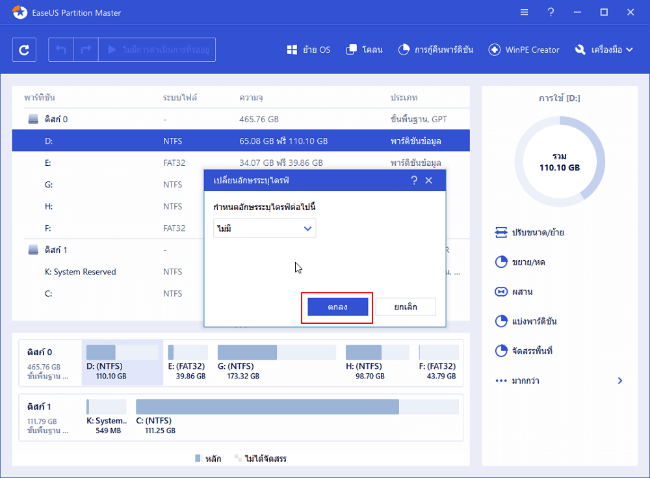Confirm with the ตกลง button
This screenshot has height=478, width=650.
coord(337,306)
